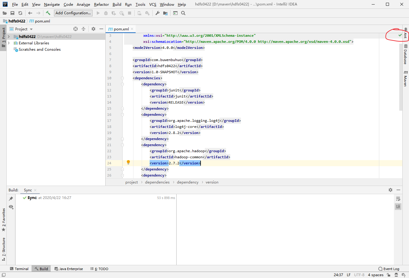Hide the Project panel with minus icon
Viewport: 409px width, 278px height.
pyautogui.click(x=101, y=29)
